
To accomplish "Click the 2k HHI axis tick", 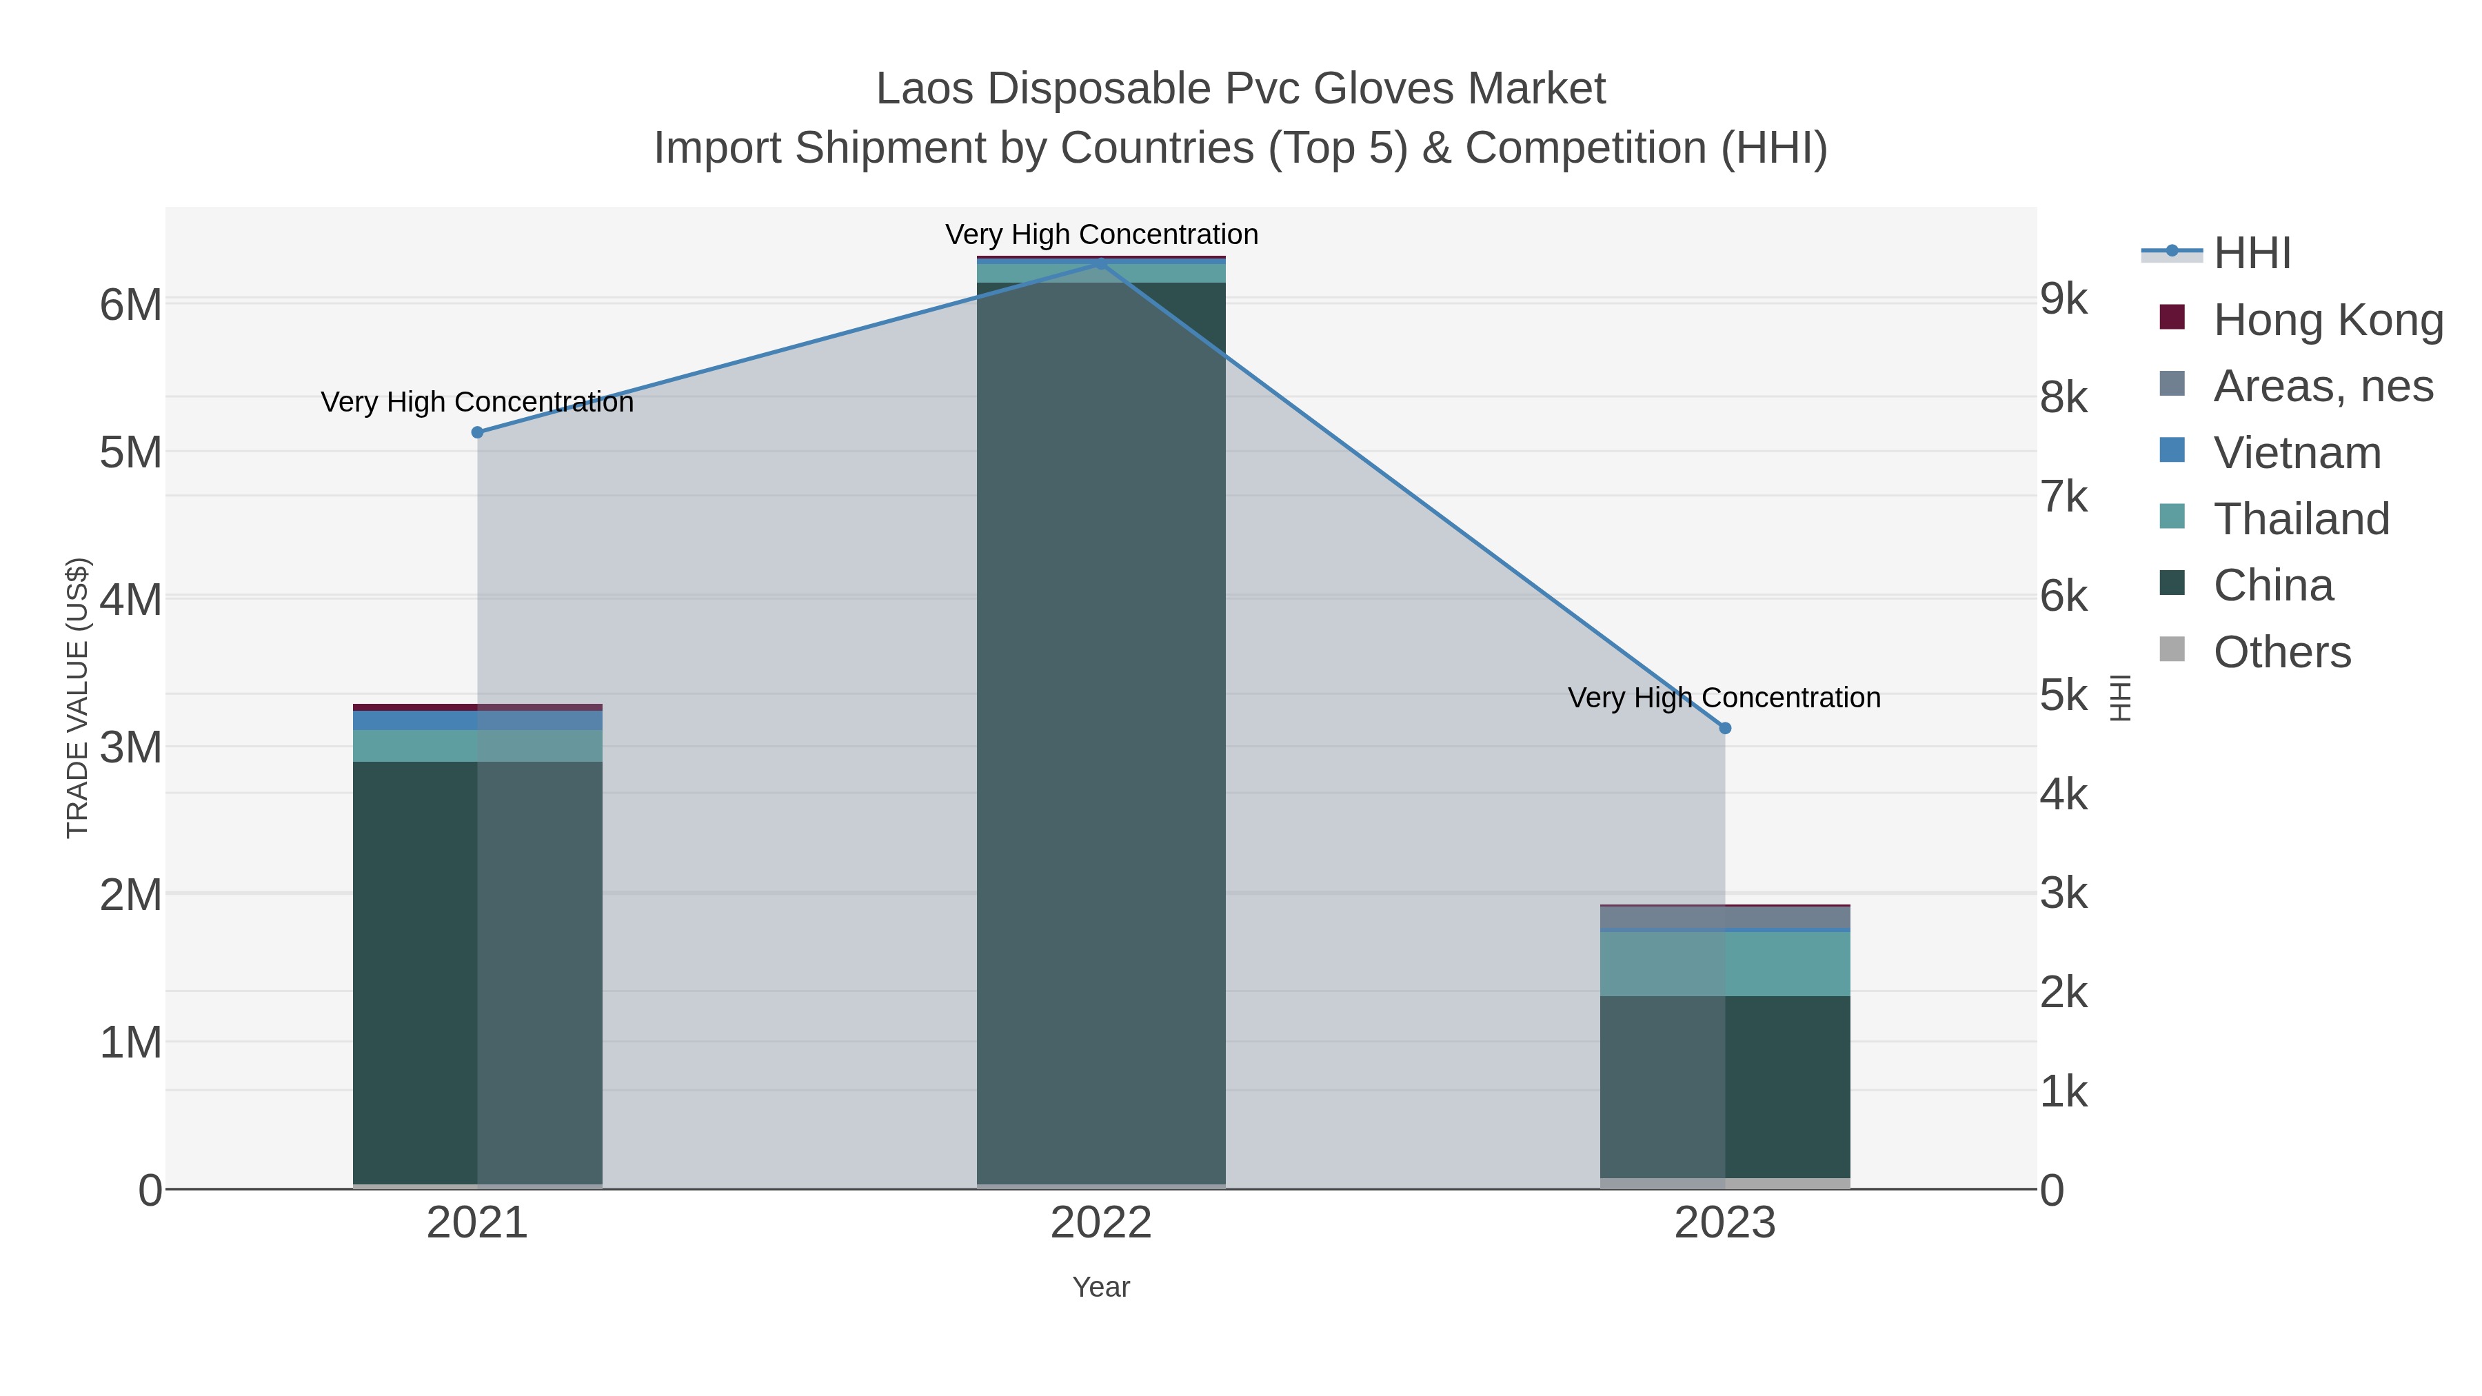I will click(2064, 992).
